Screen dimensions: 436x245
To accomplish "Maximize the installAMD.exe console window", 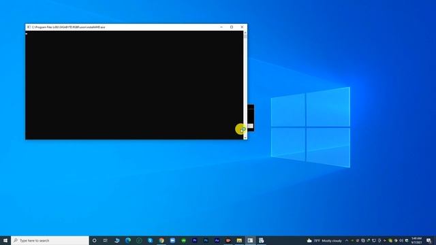I will point(232,27).
